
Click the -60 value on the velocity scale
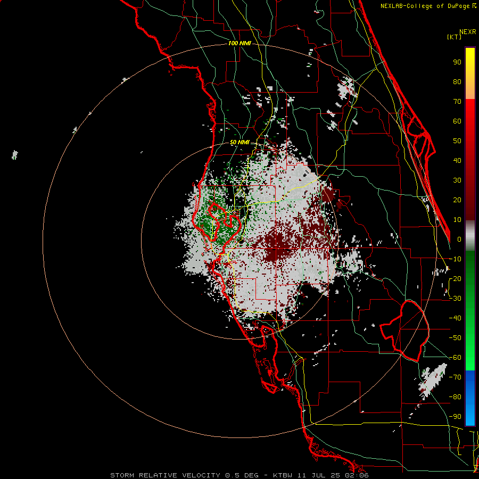click(455, 358)
